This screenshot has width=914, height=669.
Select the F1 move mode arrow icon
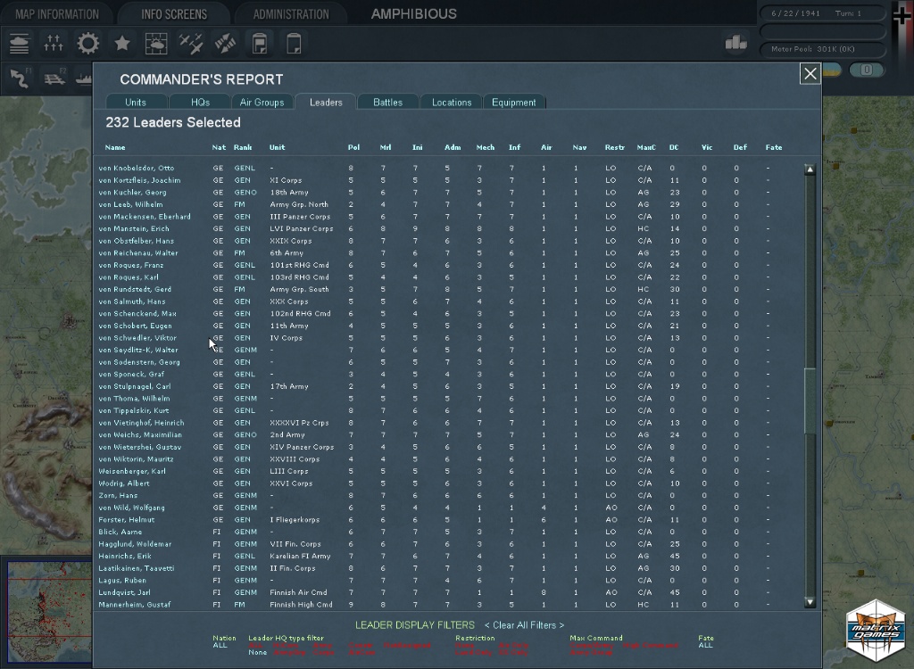tap(20, 78)
